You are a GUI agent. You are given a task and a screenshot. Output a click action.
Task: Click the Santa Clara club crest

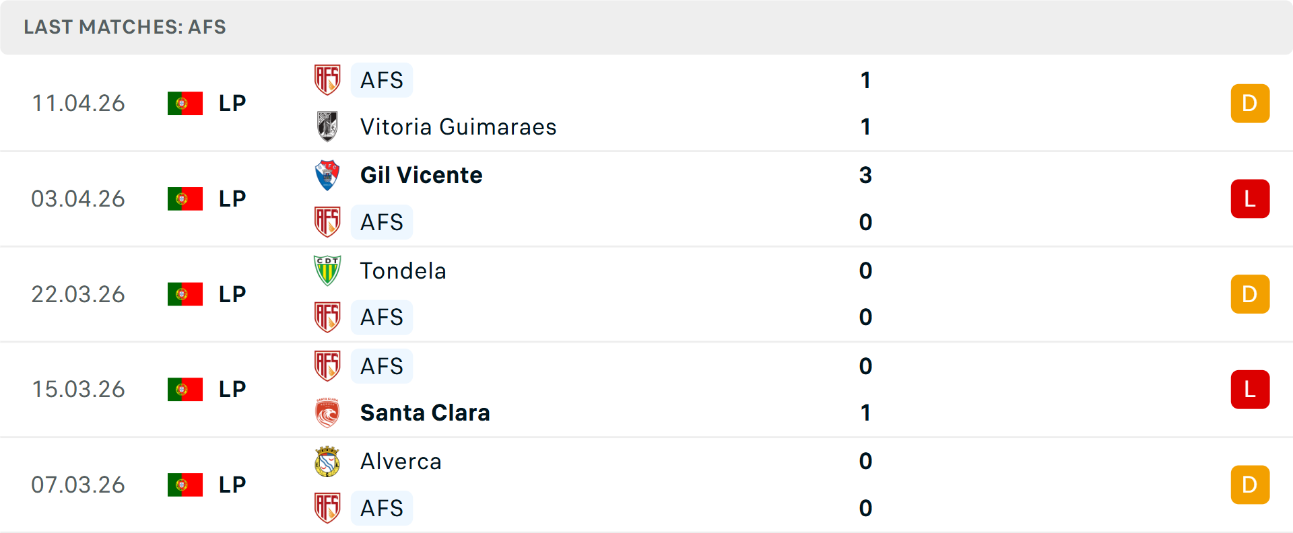pyautogui.click(x=327, y=413)
